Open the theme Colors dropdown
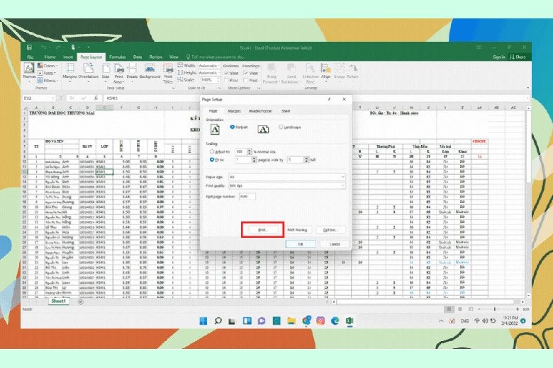The width and height of the screenshot is (553, 368). 47,66
